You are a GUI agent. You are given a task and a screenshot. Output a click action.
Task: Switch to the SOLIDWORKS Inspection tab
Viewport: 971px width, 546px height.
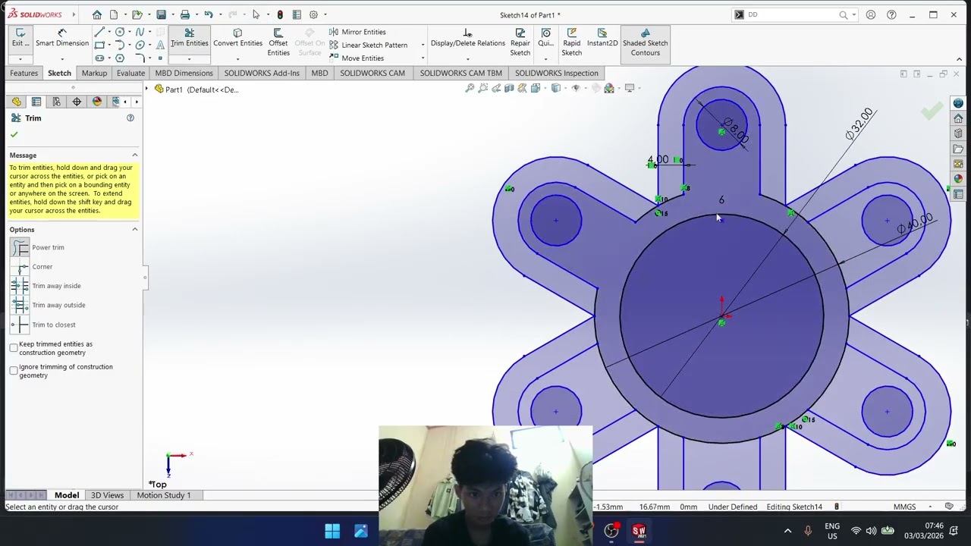557,73
